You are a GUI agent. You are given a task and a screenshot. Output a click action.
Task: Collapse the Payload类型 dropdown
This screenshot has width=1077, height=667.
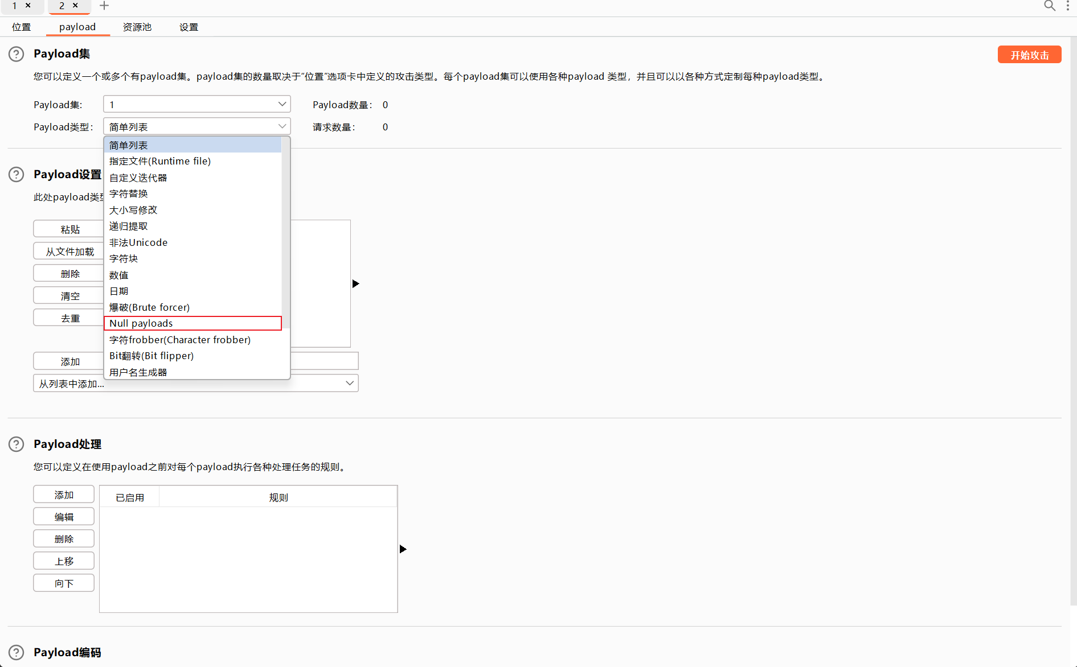[197, 126]
